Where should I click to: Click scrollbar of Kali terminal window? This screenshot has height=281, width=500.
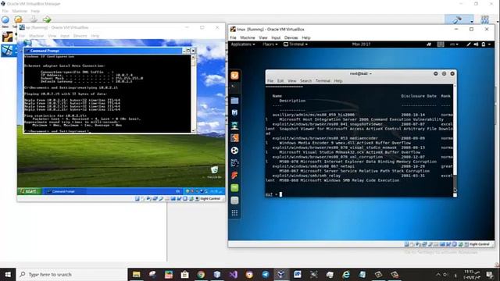pos(455,140)
